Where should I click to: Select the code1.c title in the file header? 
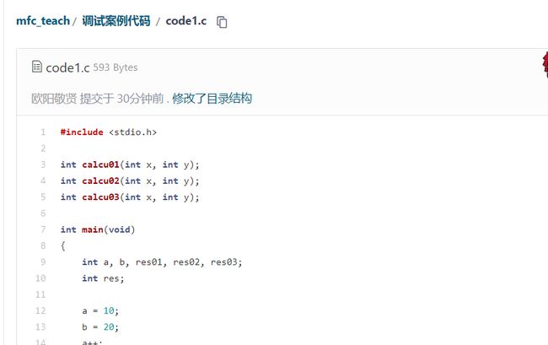click(x=67, y=67)
